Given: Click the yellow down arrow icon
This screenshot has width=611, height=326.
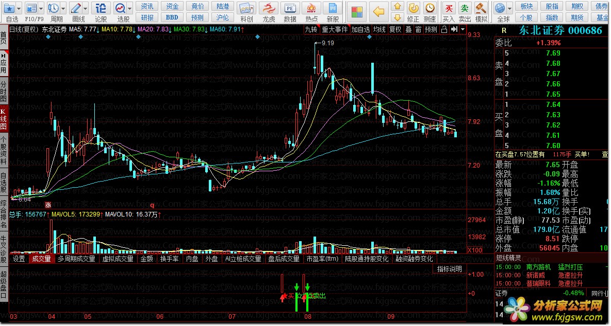Looking at the screenshot, I should point(398,17).
